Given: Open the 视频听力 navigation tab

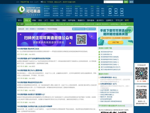Looking at the screenshot, I should tap(81, 20).
